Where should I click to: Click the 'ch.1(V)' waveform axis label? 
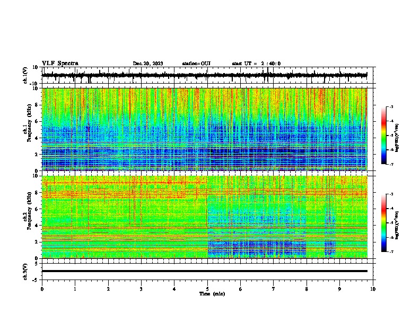(25, 75)
